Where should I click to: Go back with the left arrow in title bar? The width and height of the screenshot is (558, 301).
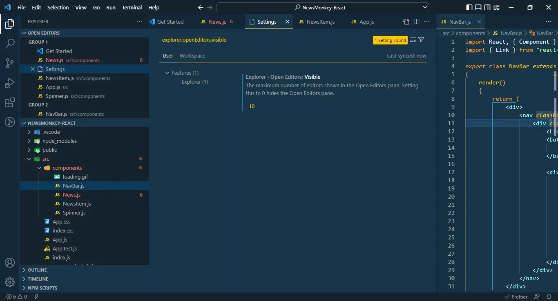(201, 7)
